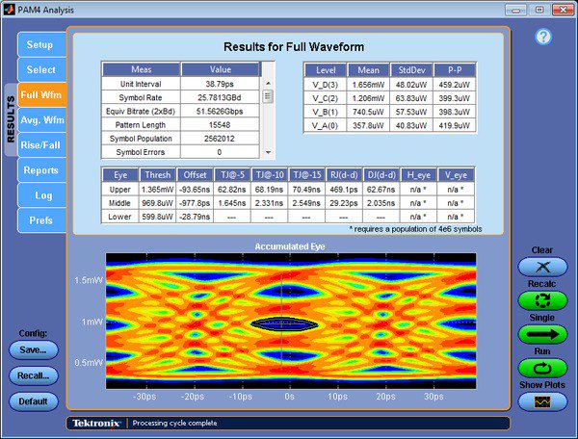Image resolution: width=578 pixels, height=439 pixels.
Task: Switch to the Select tab
Action: point(39,70)
